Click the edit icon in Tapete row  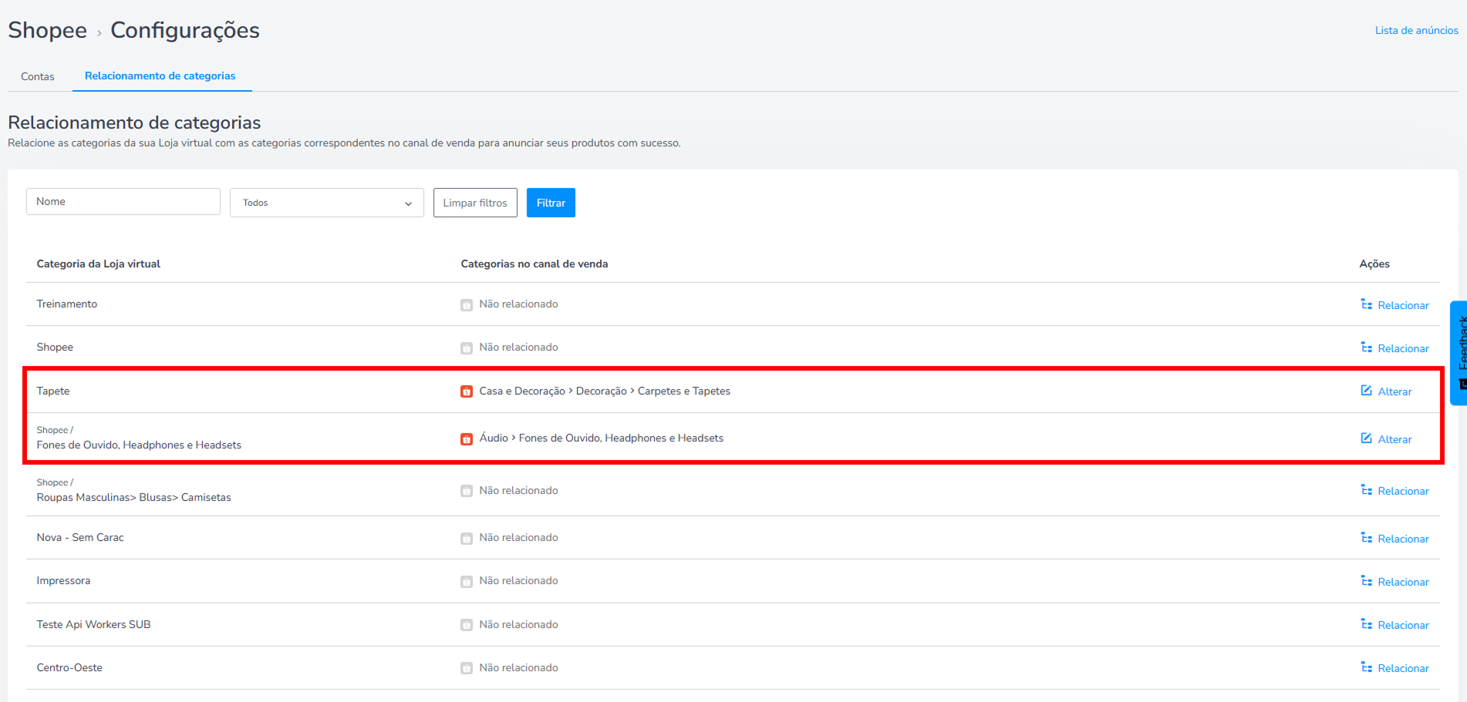click(1366, 391)
